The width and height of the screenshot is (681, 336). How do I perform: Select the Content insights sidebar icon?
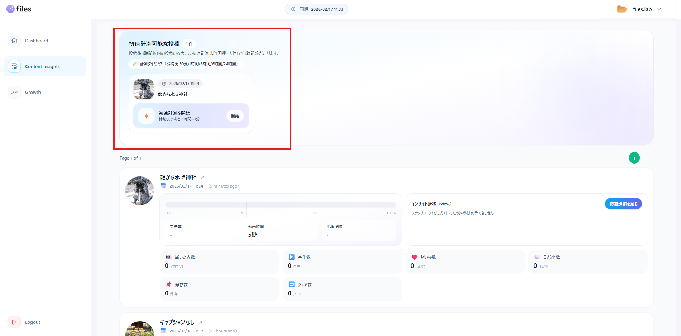[14, 66]
